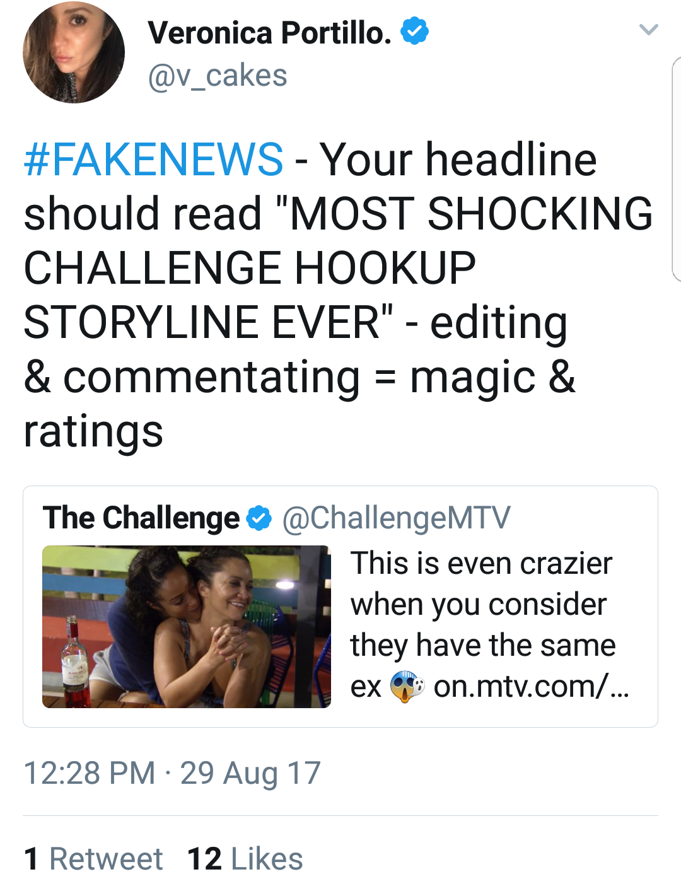This screenshot has height=879, width=681.
Task: Click the Veronica Portillo display name
Action: pos(270,33)
